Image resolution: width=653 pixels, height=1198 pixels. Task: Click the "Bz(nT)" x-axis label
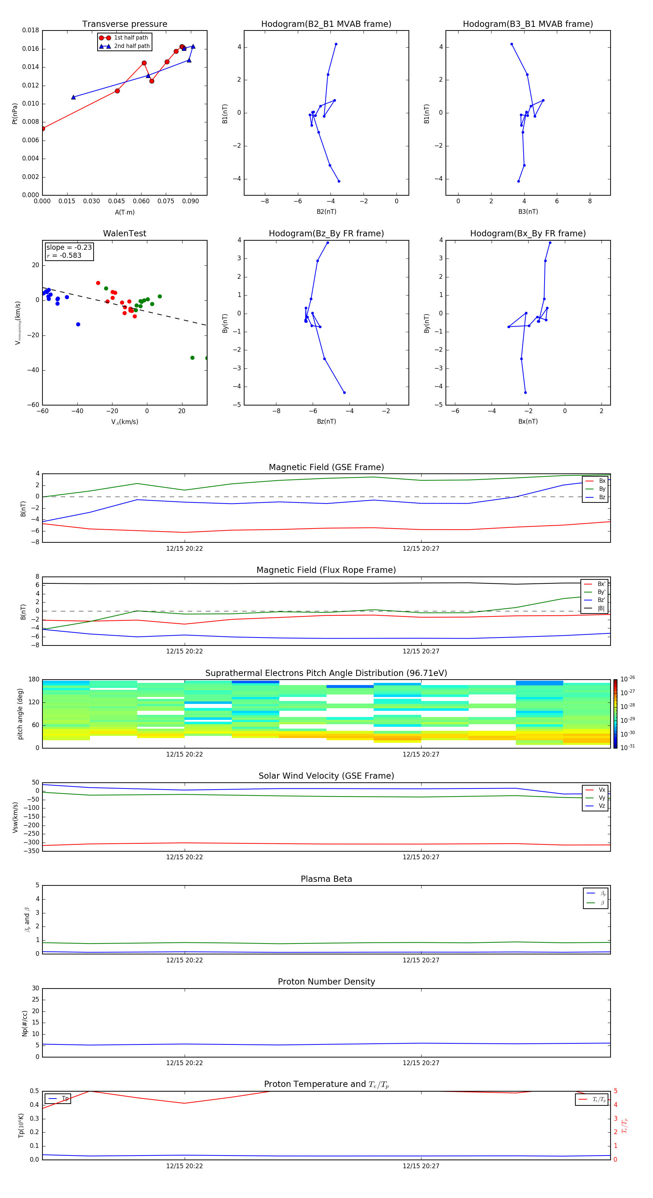[x=326, y=421]
